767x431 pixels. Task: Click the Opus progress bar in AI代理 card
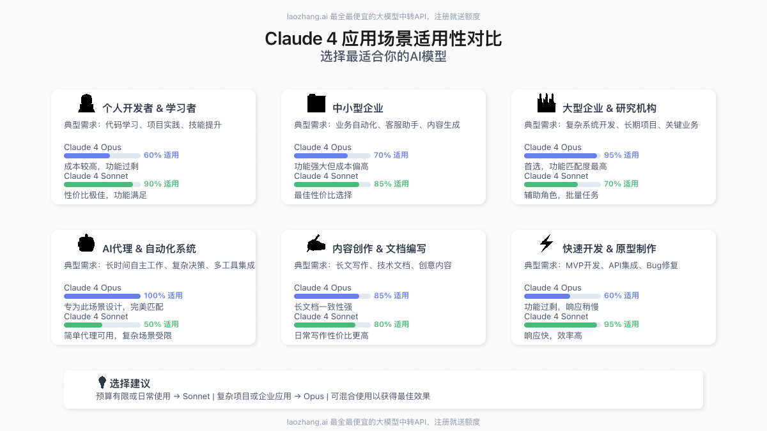click(x=102, y=296)
